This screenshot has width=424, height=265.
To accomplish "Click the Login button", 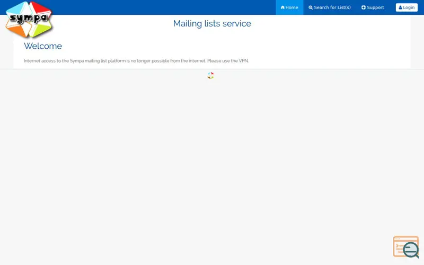I will pos(407,7).
